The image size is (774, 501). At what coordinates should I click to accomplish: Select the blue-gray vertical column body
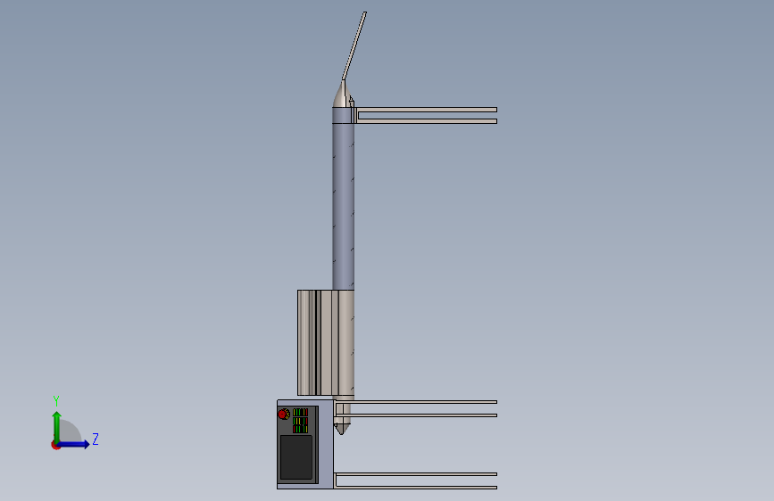point(343,206)
